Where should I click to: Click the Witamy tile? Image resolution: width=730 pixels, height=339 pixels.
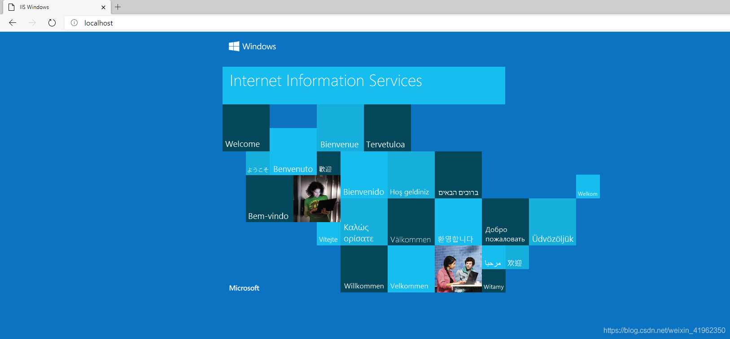(494, 281)
